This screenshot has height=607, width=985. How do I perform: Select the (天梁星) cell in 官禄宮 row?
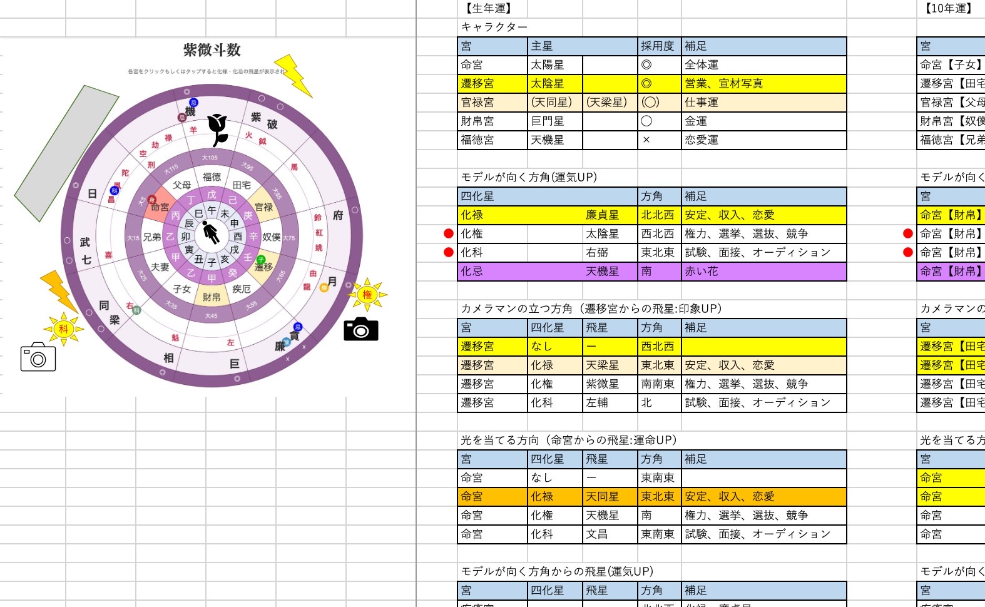coord(610,103)
